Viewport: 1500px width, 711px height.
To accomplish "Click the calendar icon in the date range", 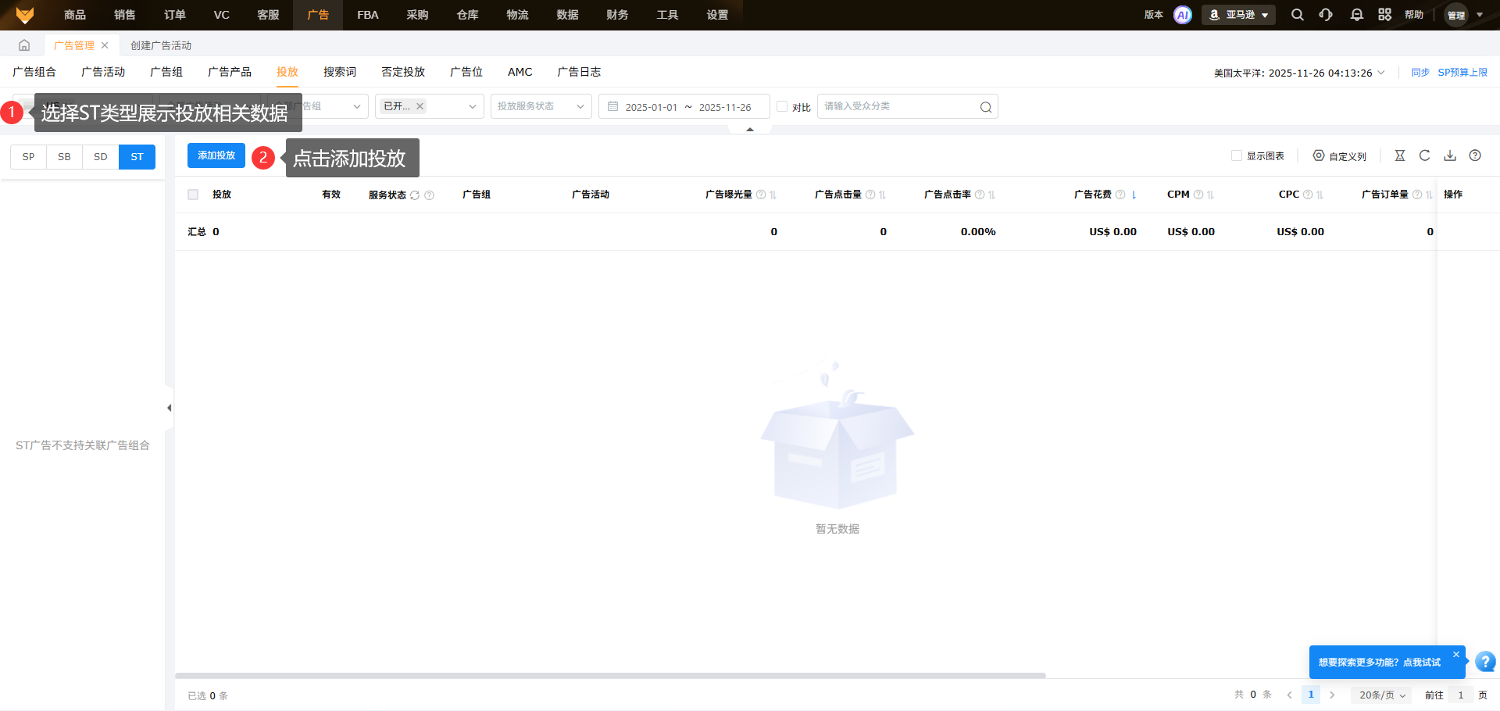I will (613, 106).
